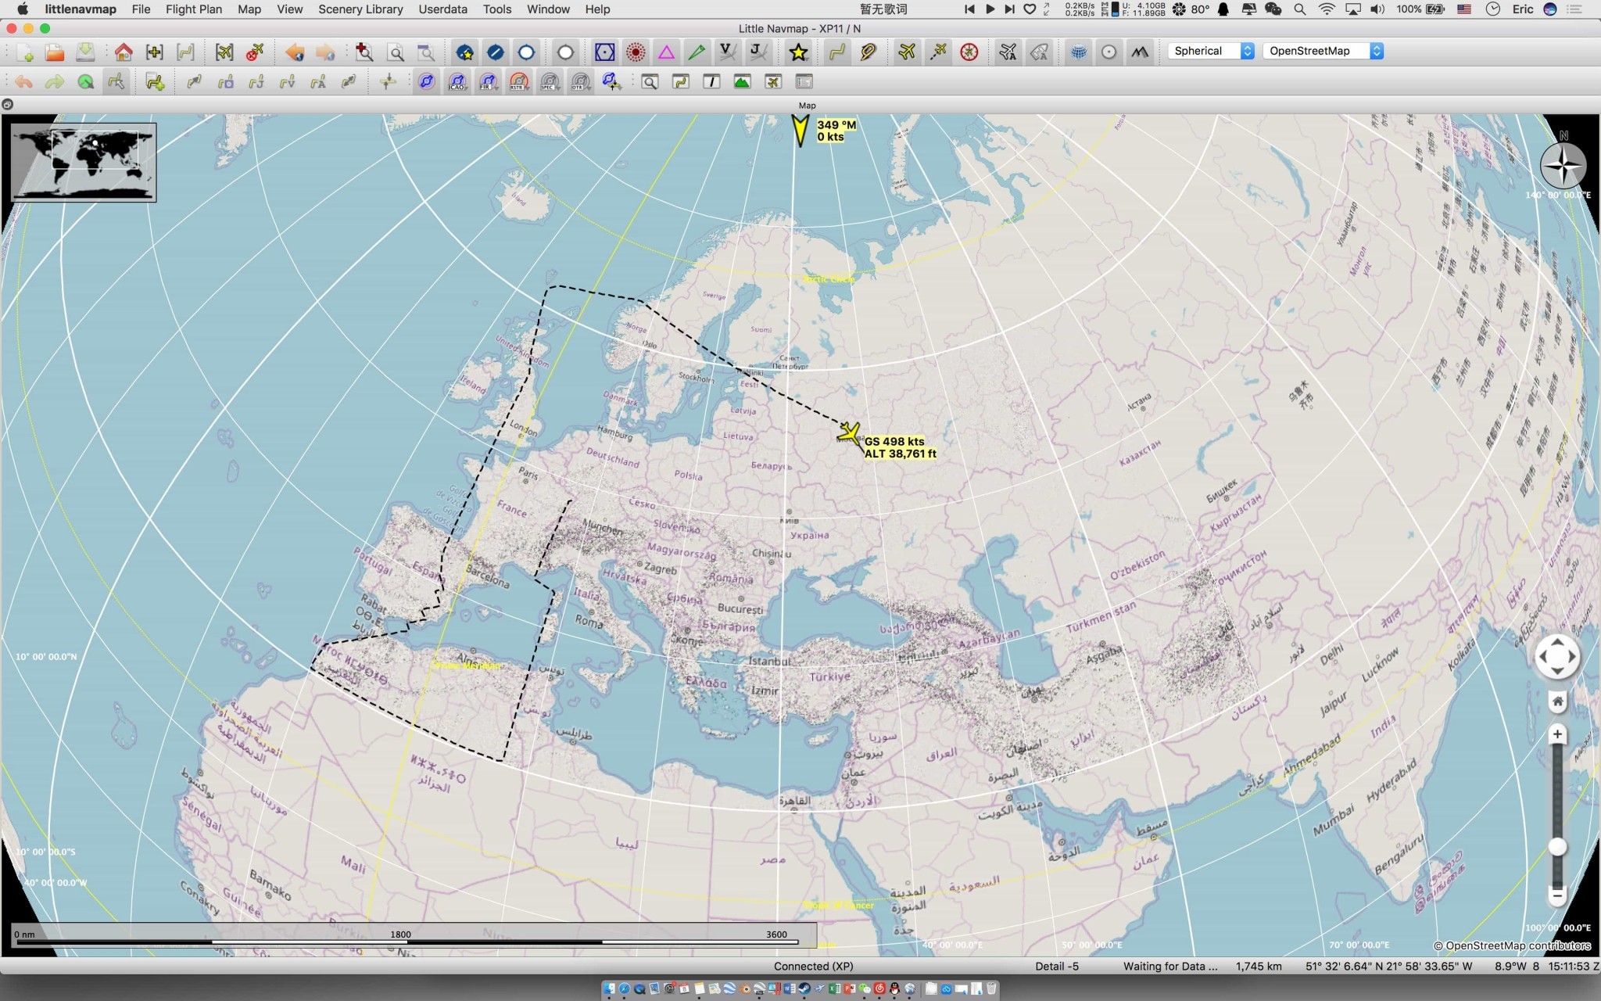Open the userpoints star dropdown
The height and width of the screenshot is (1001, 1601).
click(798, 52)
